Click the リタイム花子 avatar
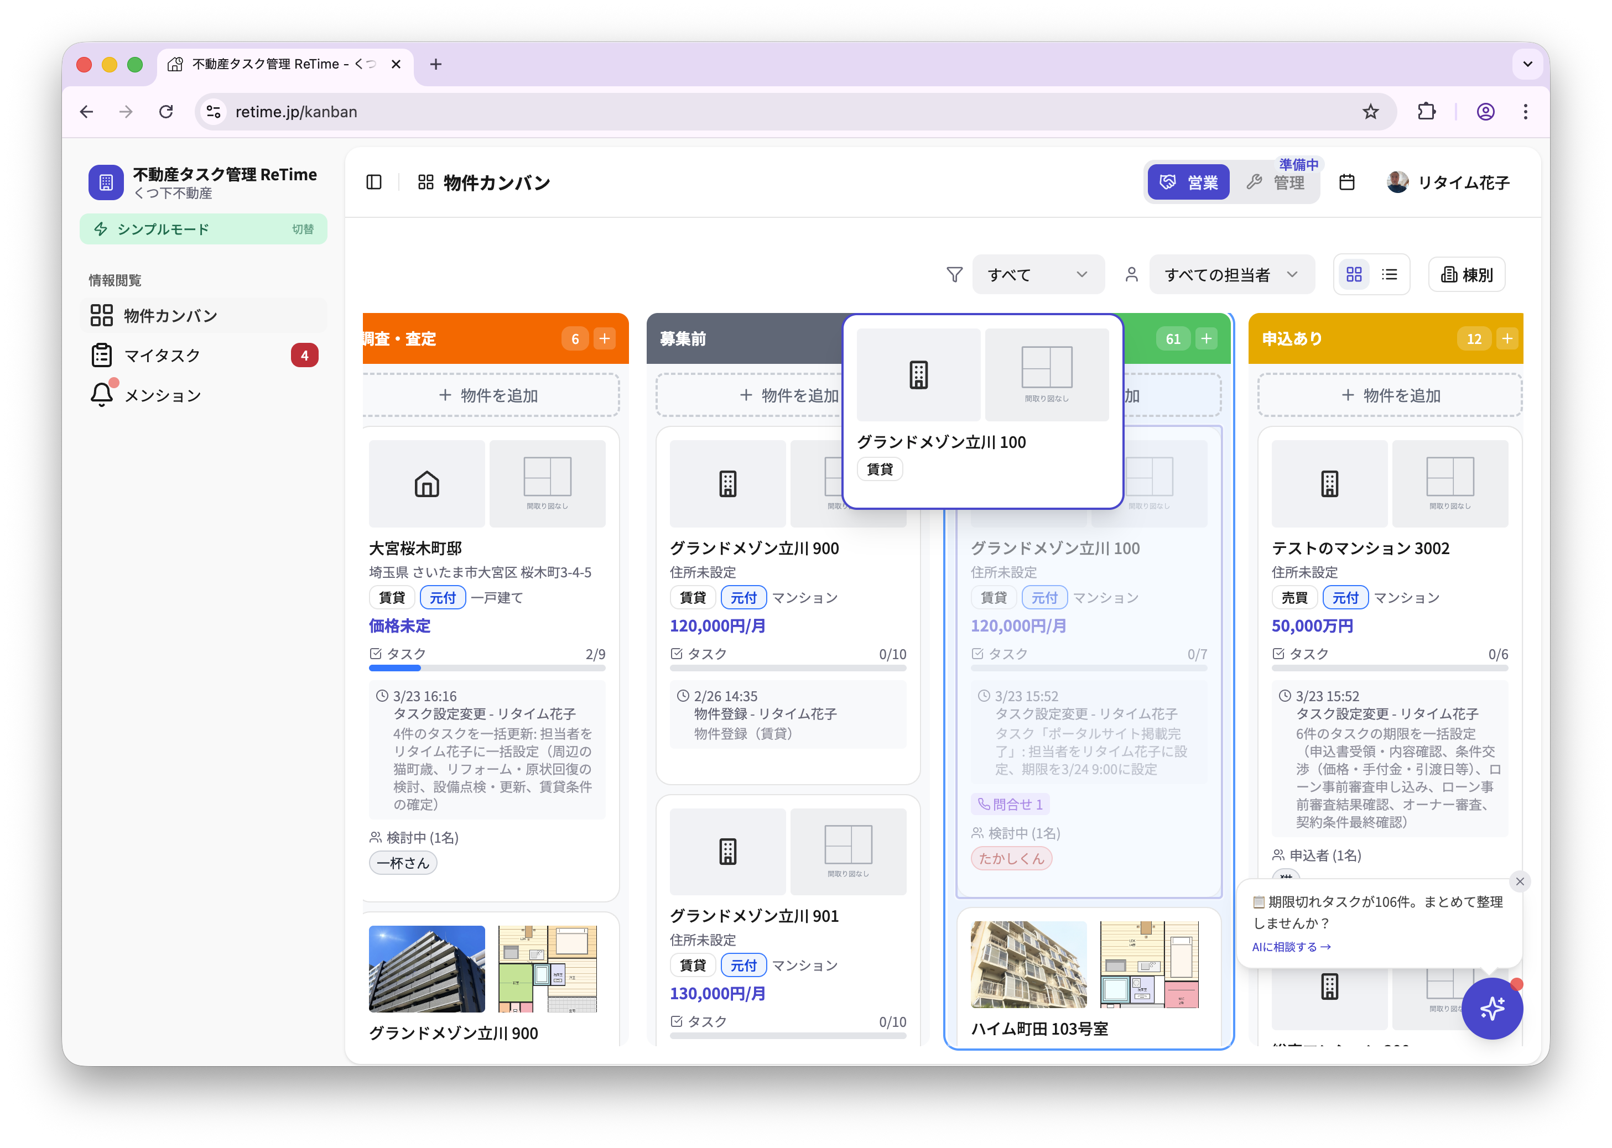1612x1148 pixels. (x=1397, y=182)
